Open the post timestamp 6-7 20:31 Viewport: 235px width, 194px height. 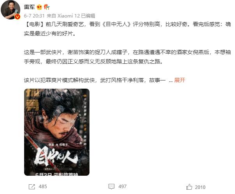pyautogui.click(x=34, y=16)
